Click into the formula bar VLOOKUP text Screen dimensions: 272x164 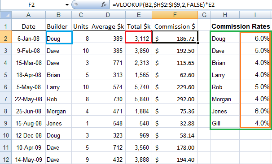(x=163, y=4)
